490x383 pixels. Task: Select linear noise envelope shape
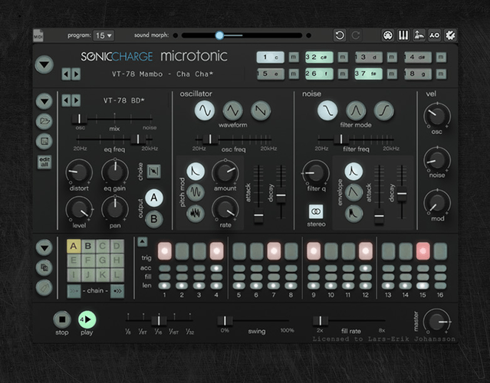354,192
